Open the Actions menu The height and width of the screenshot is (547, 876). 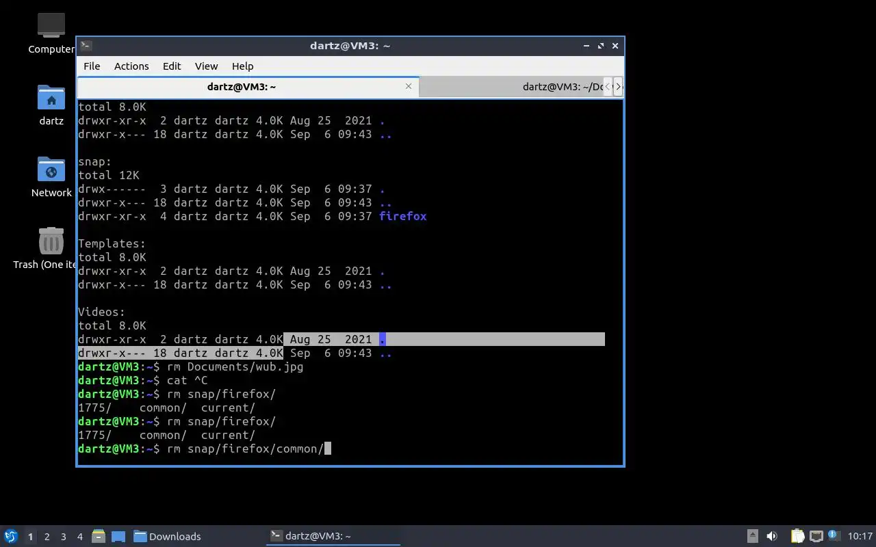tap(131, 66)
